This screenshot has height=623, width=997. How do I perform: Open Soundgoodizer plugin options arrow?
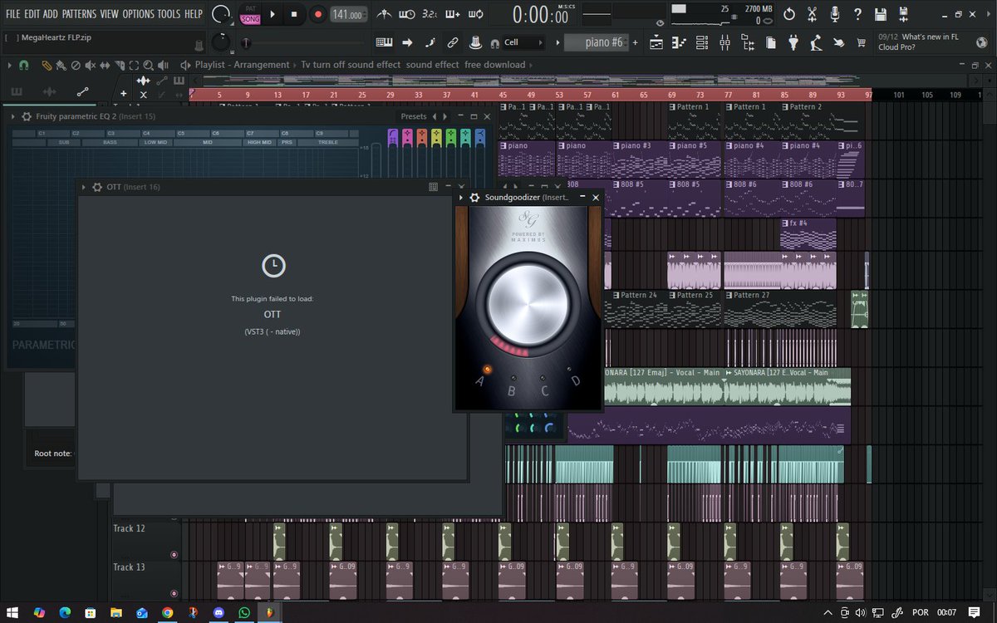pos(461,198)
